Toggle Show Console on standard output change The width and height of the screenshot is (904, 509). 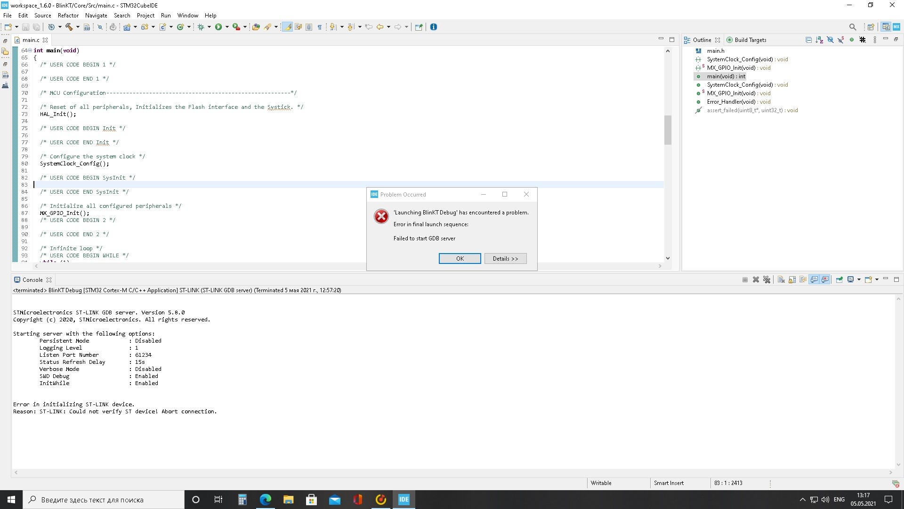[x=814, y=280]
